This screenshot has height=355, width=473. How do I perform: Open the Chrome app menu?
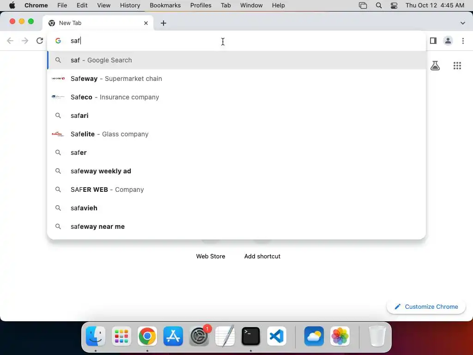[36, 5]
